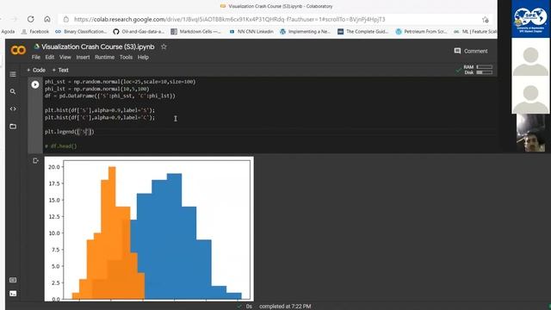Click the histogram plot output image
551x310 pixels.
click(x=149, y=229)
